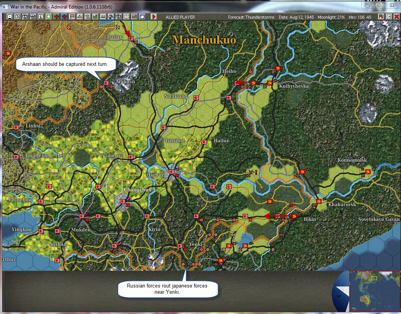Click the 'Moonlight: 21%' status text
This screenshot has width=401, height=314.
331,17
